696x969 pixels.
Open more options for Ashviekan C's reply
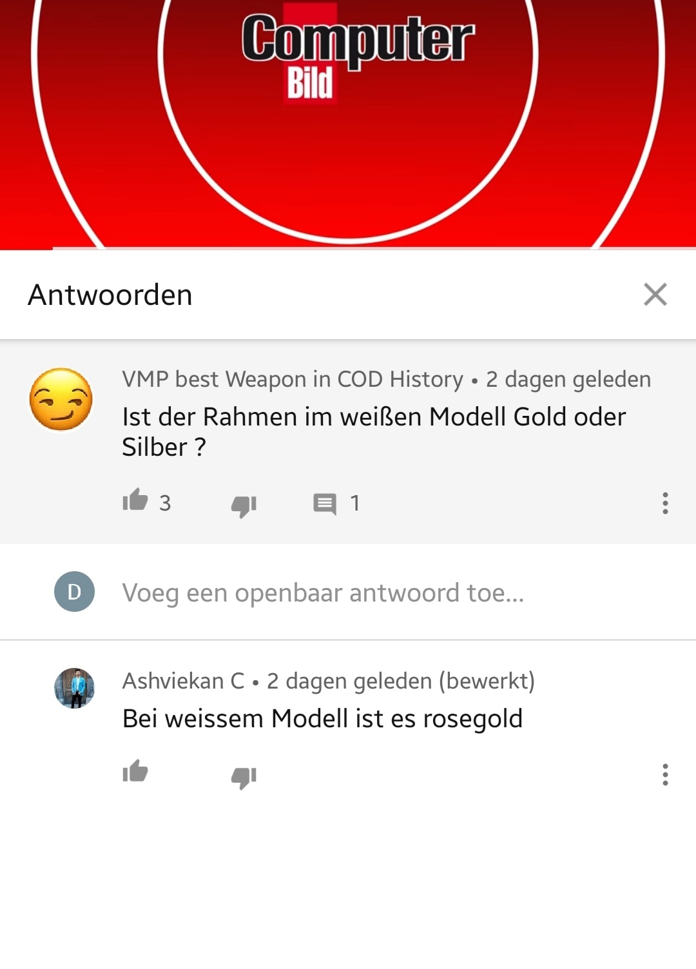pyautogui.click(x=665, y=774)
